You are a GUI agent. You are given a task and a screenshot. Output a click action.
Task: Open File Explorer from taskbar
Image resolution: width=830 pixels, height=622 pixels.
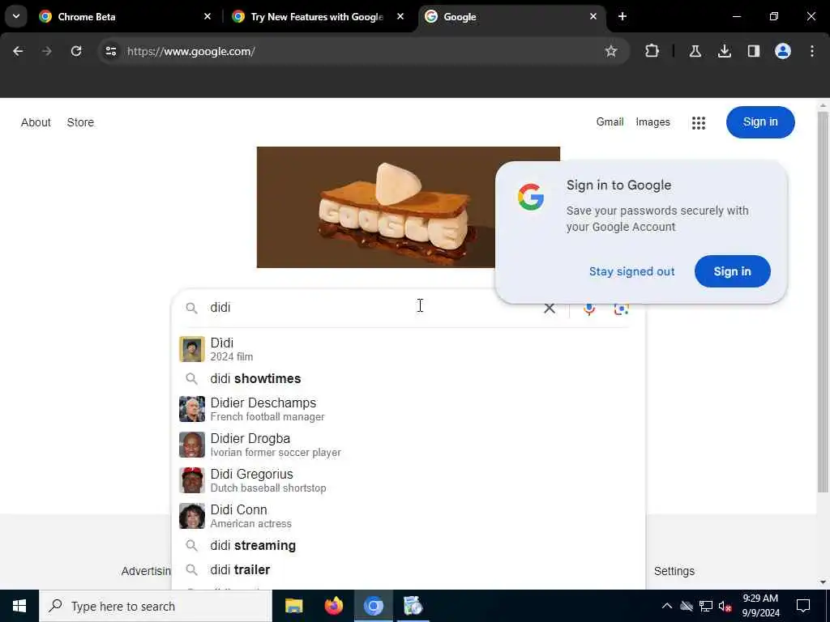click(293, 606)
